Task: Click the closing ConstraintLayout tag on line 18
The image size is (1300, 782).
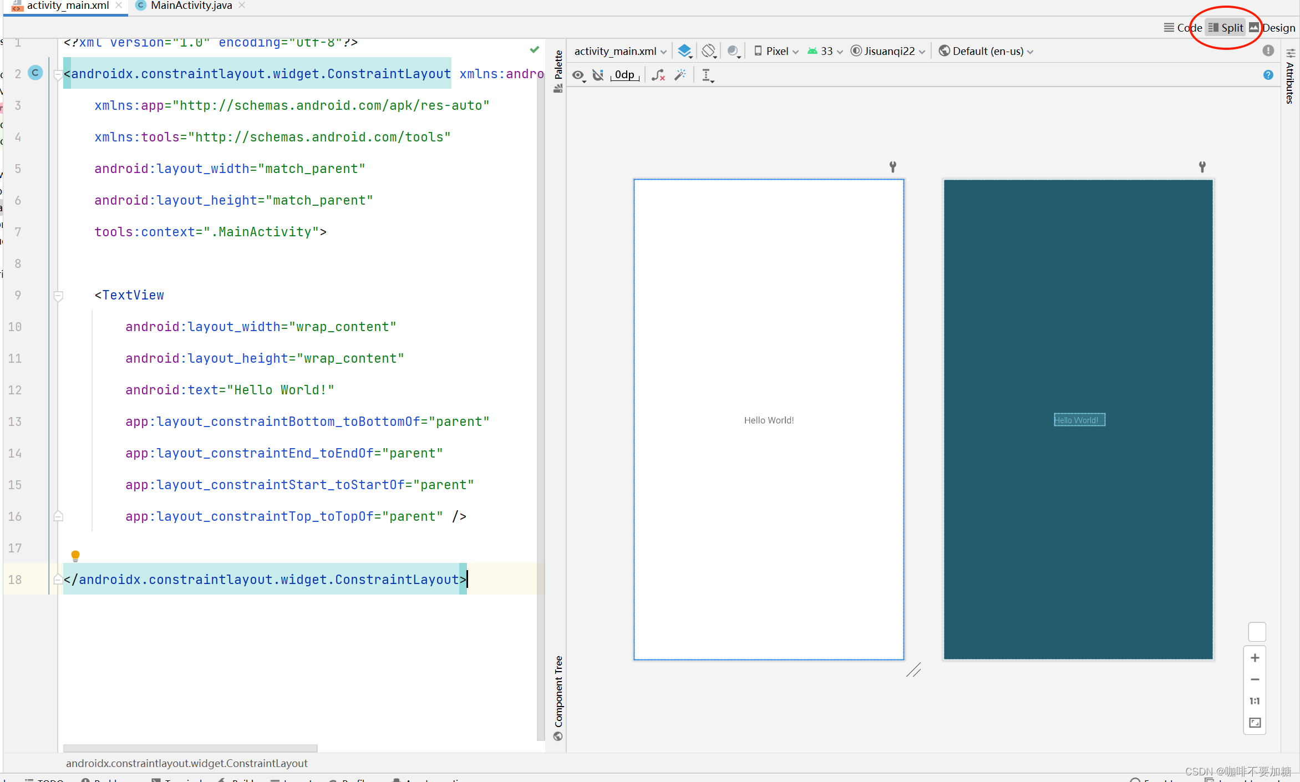Action: point(265,580)
